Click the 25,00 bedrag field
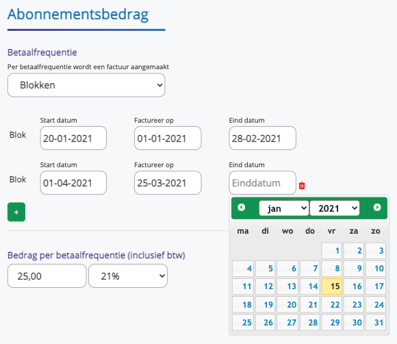The height and width of the screenshot is (344, 397). tap(47, 275)
